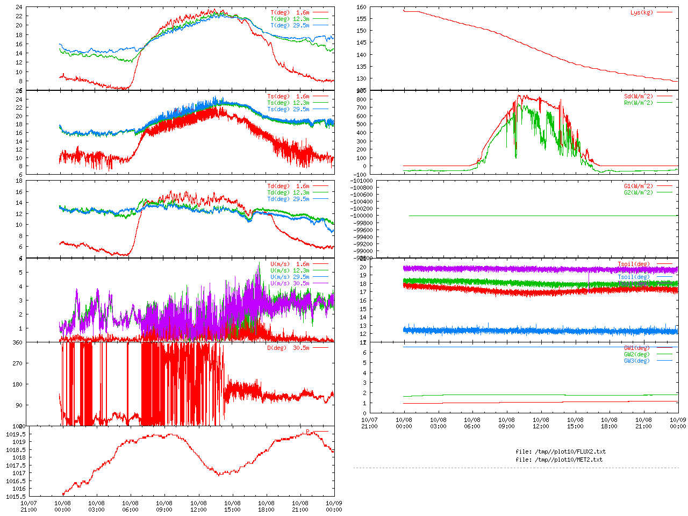
Task: Click the "-100000" tick on the G1/G2 axis
Action: click(x=362, y=216)
